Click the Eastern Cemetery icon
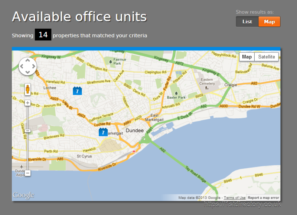Screen dimensions: 297x215 tap(207, 87)
